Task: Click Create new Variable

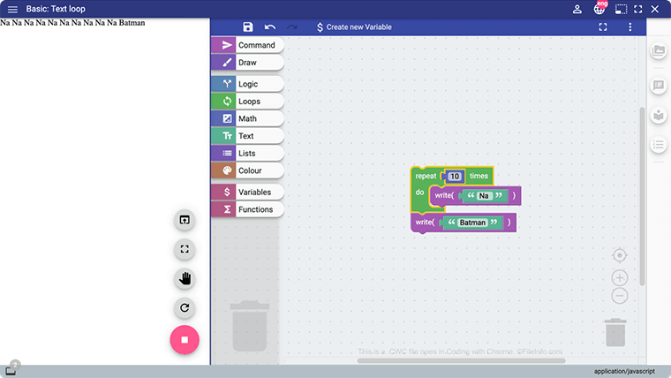Action: (x=353, y=27)
